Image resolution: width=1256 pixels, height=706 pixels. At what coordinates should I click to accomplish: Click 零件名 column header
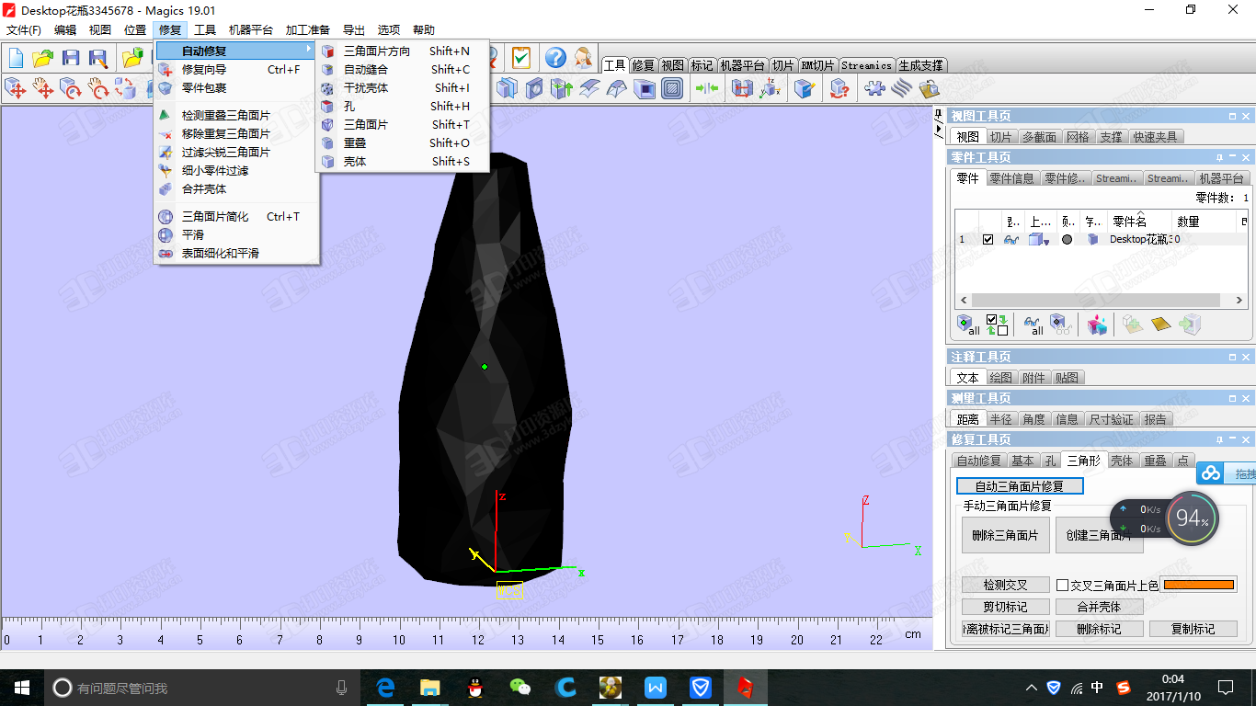1139,221
